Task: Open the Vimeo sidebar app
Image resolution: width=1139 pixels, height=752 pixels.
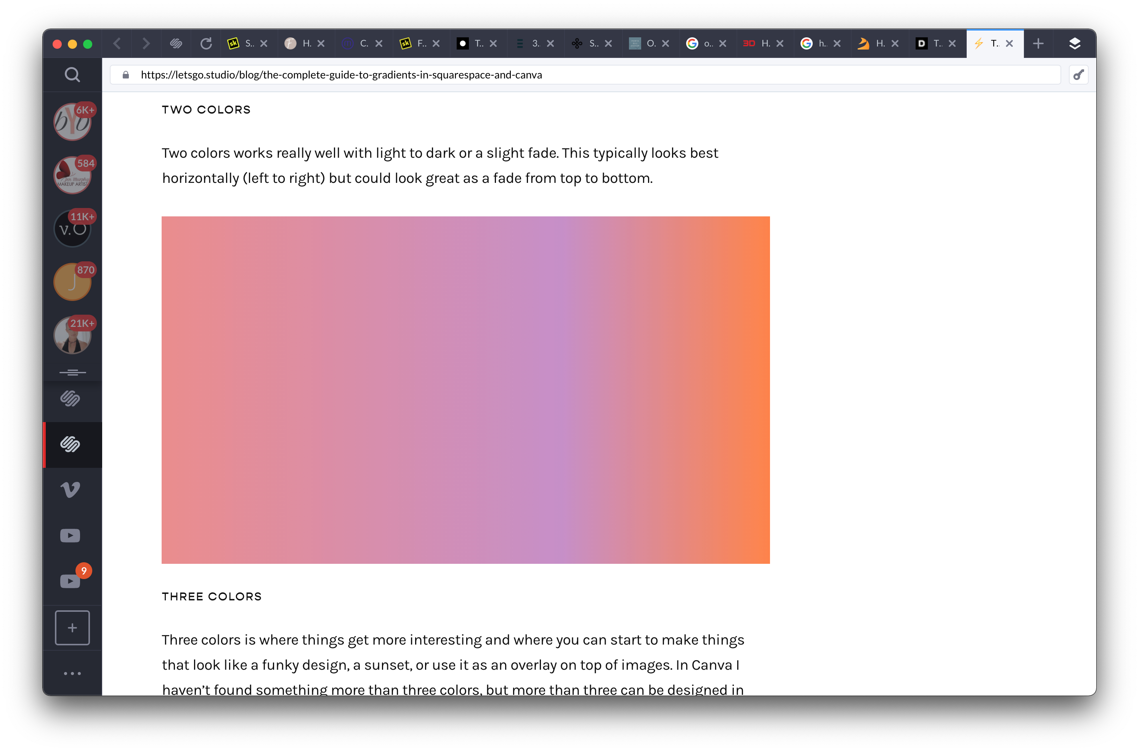Action: pos(71,490)
